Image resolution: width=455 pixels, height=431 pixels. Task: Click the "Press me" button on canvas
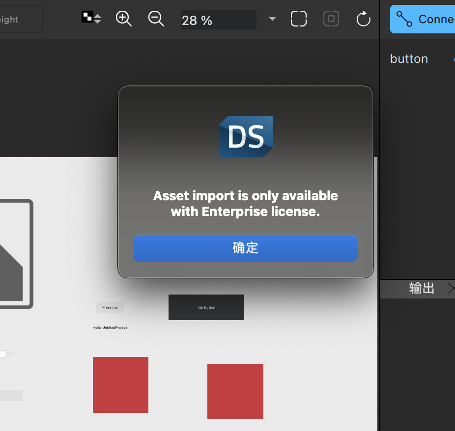pyautogui.click(x=110, y=307)
